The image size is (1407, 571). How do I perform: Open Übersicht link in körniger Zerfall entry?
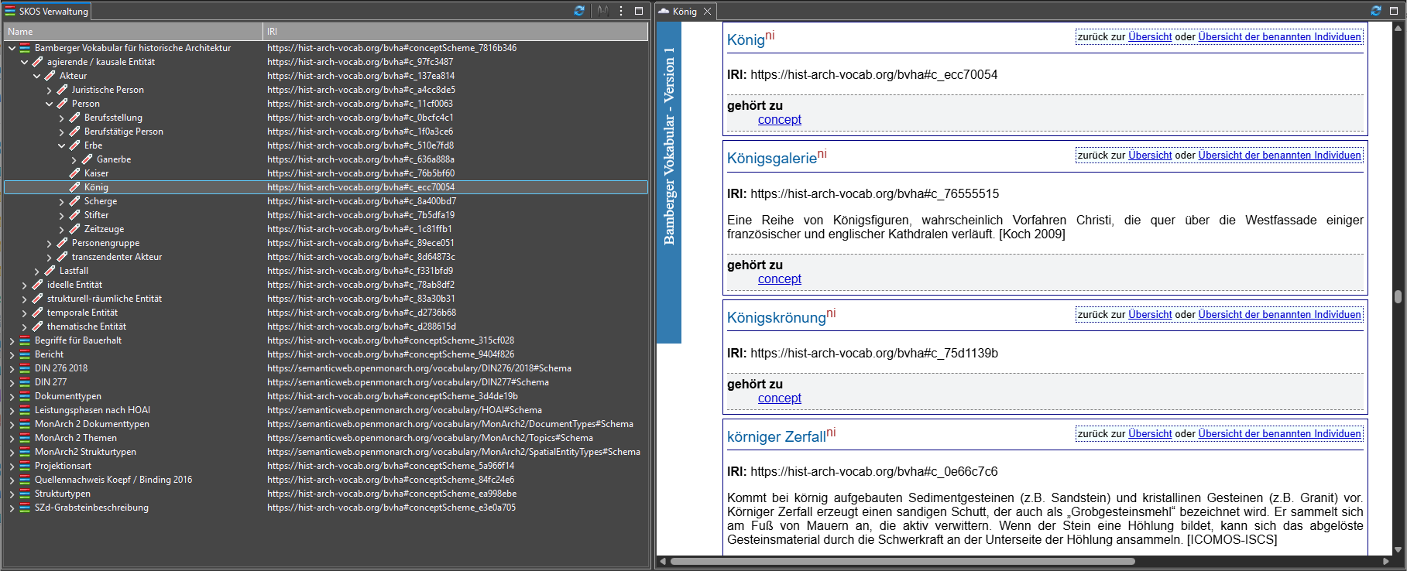point(1150,433)
